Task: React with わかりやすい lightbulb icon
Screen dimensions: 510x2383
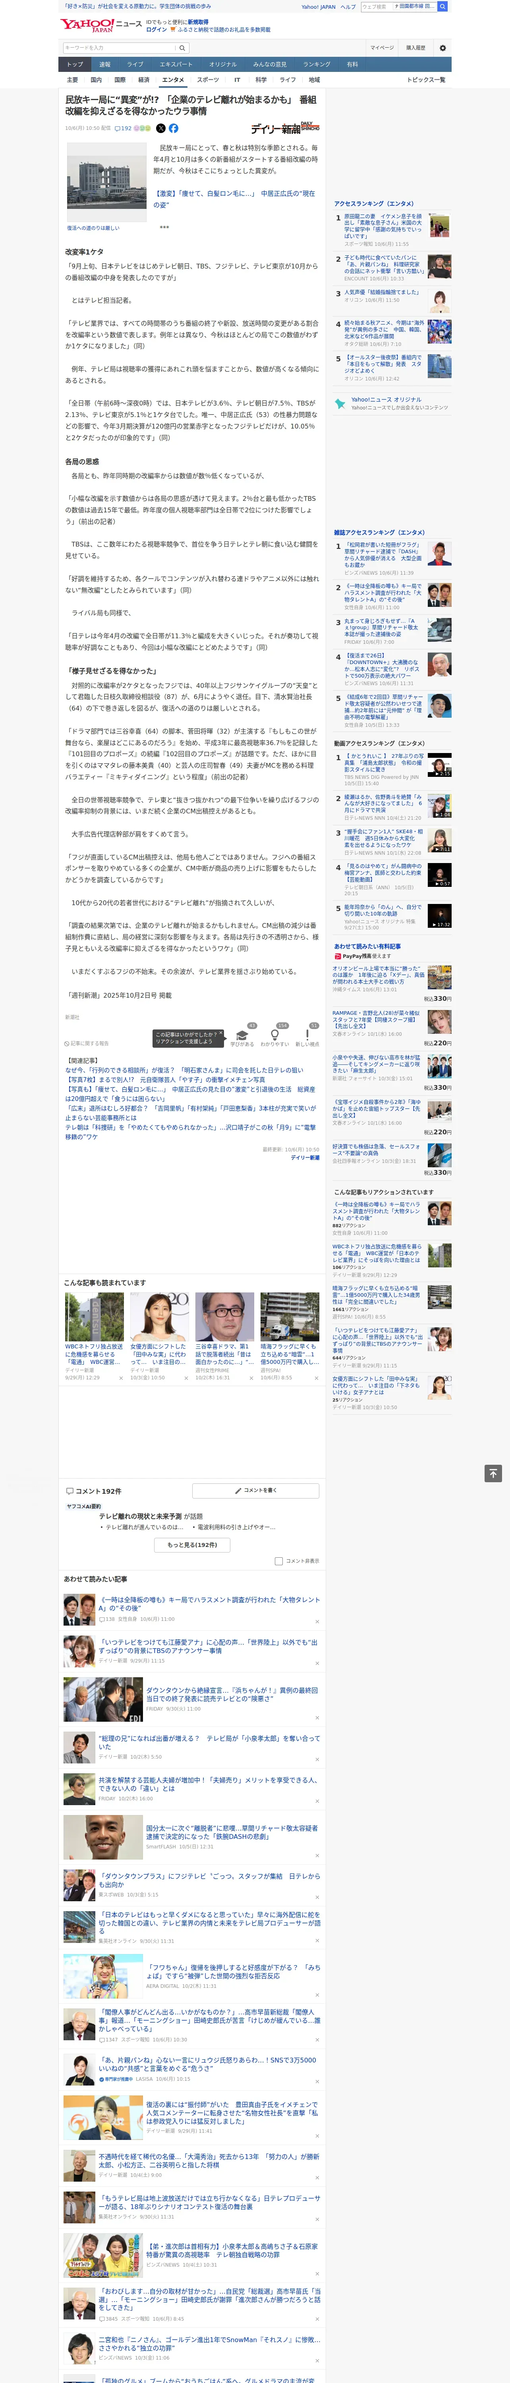Action: [274, 1034]
